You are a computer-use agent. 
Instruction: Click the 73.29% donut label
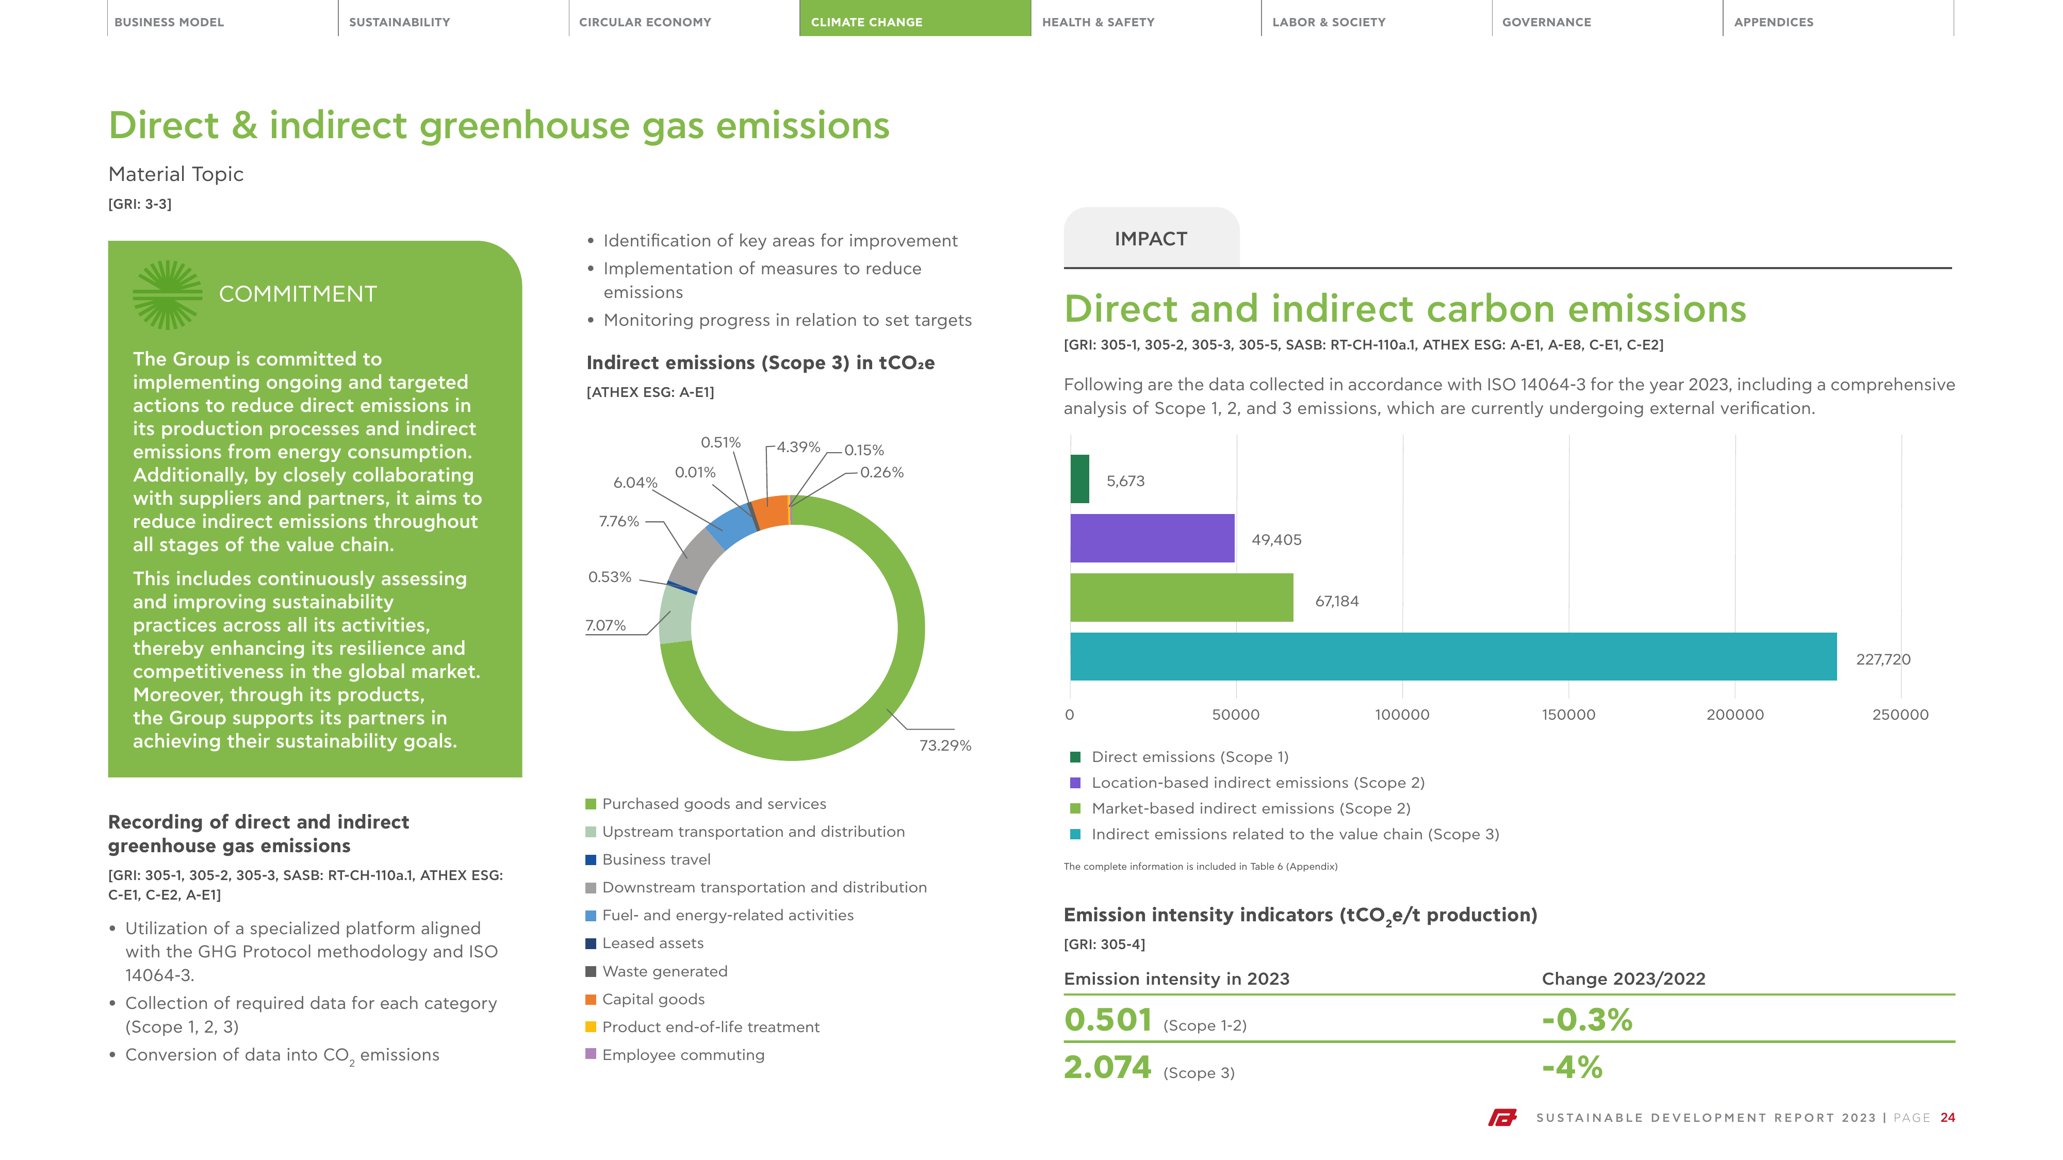coord(945,745)
